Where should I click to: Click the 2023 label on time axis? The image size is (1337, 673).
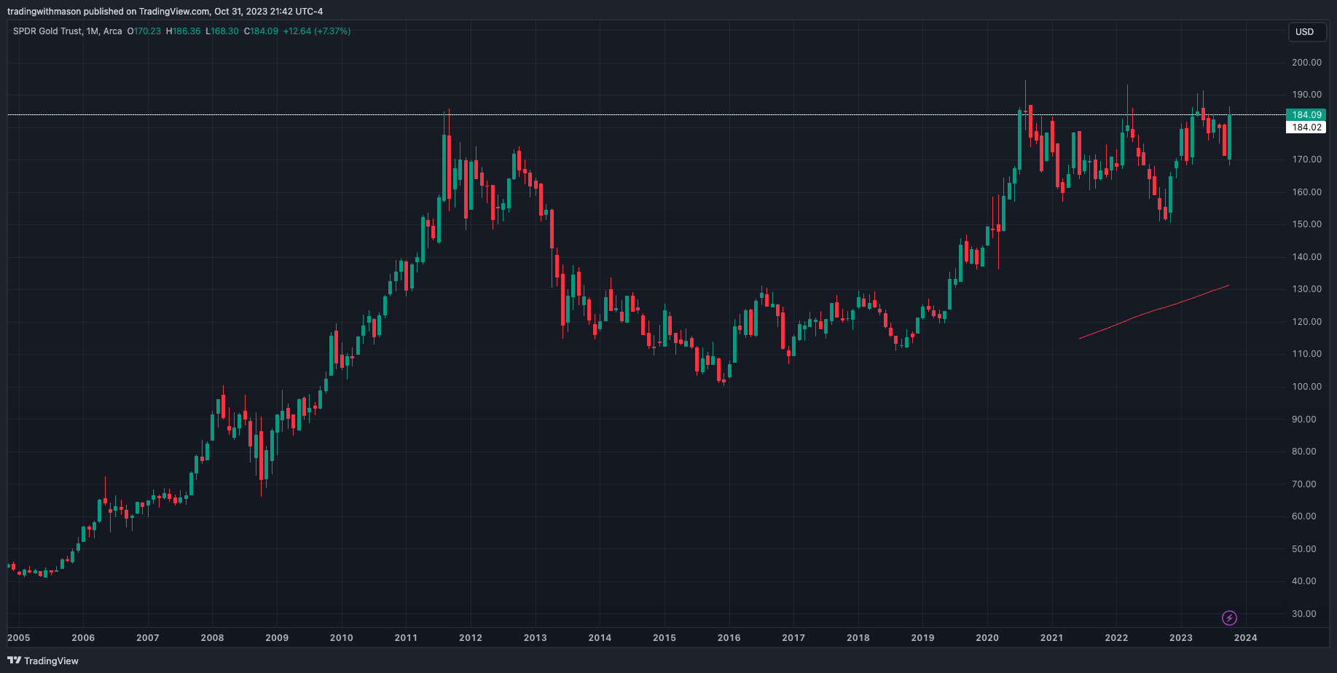click(x=1181, y=638)
